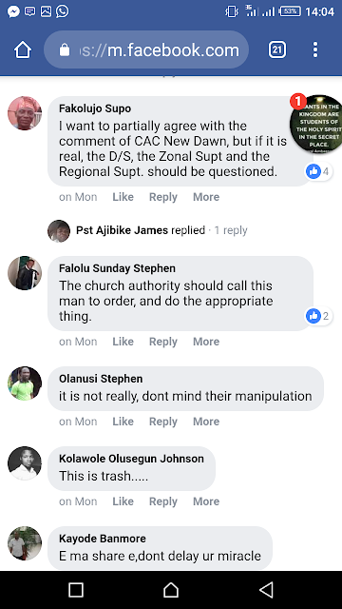
Task: Like Olanusi Stephen's comment
Action: coord(123,422)
